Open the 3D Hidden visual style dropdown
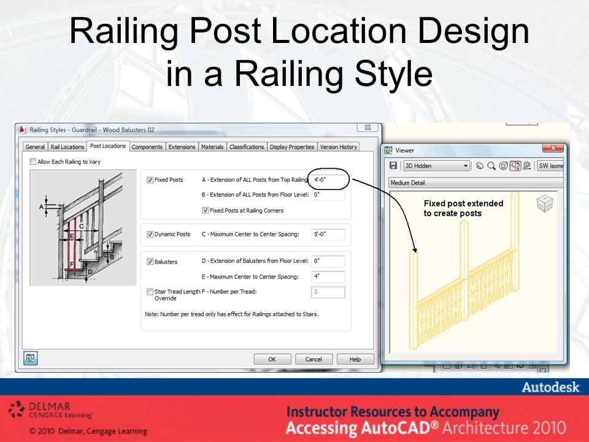Screen dimensions: 589x442 [436, 166]
